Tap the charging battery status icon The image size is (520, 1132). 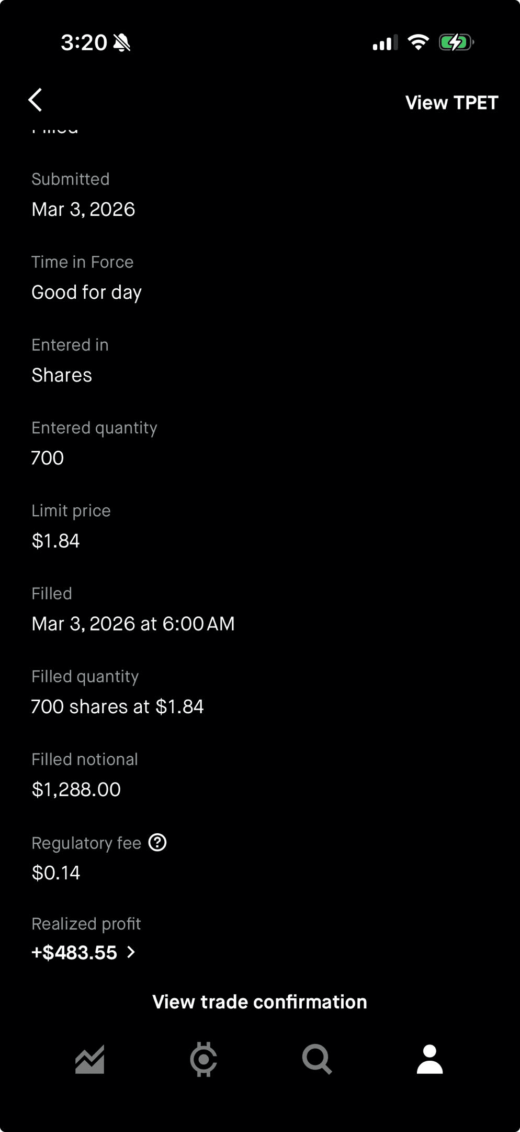point(456,42)
